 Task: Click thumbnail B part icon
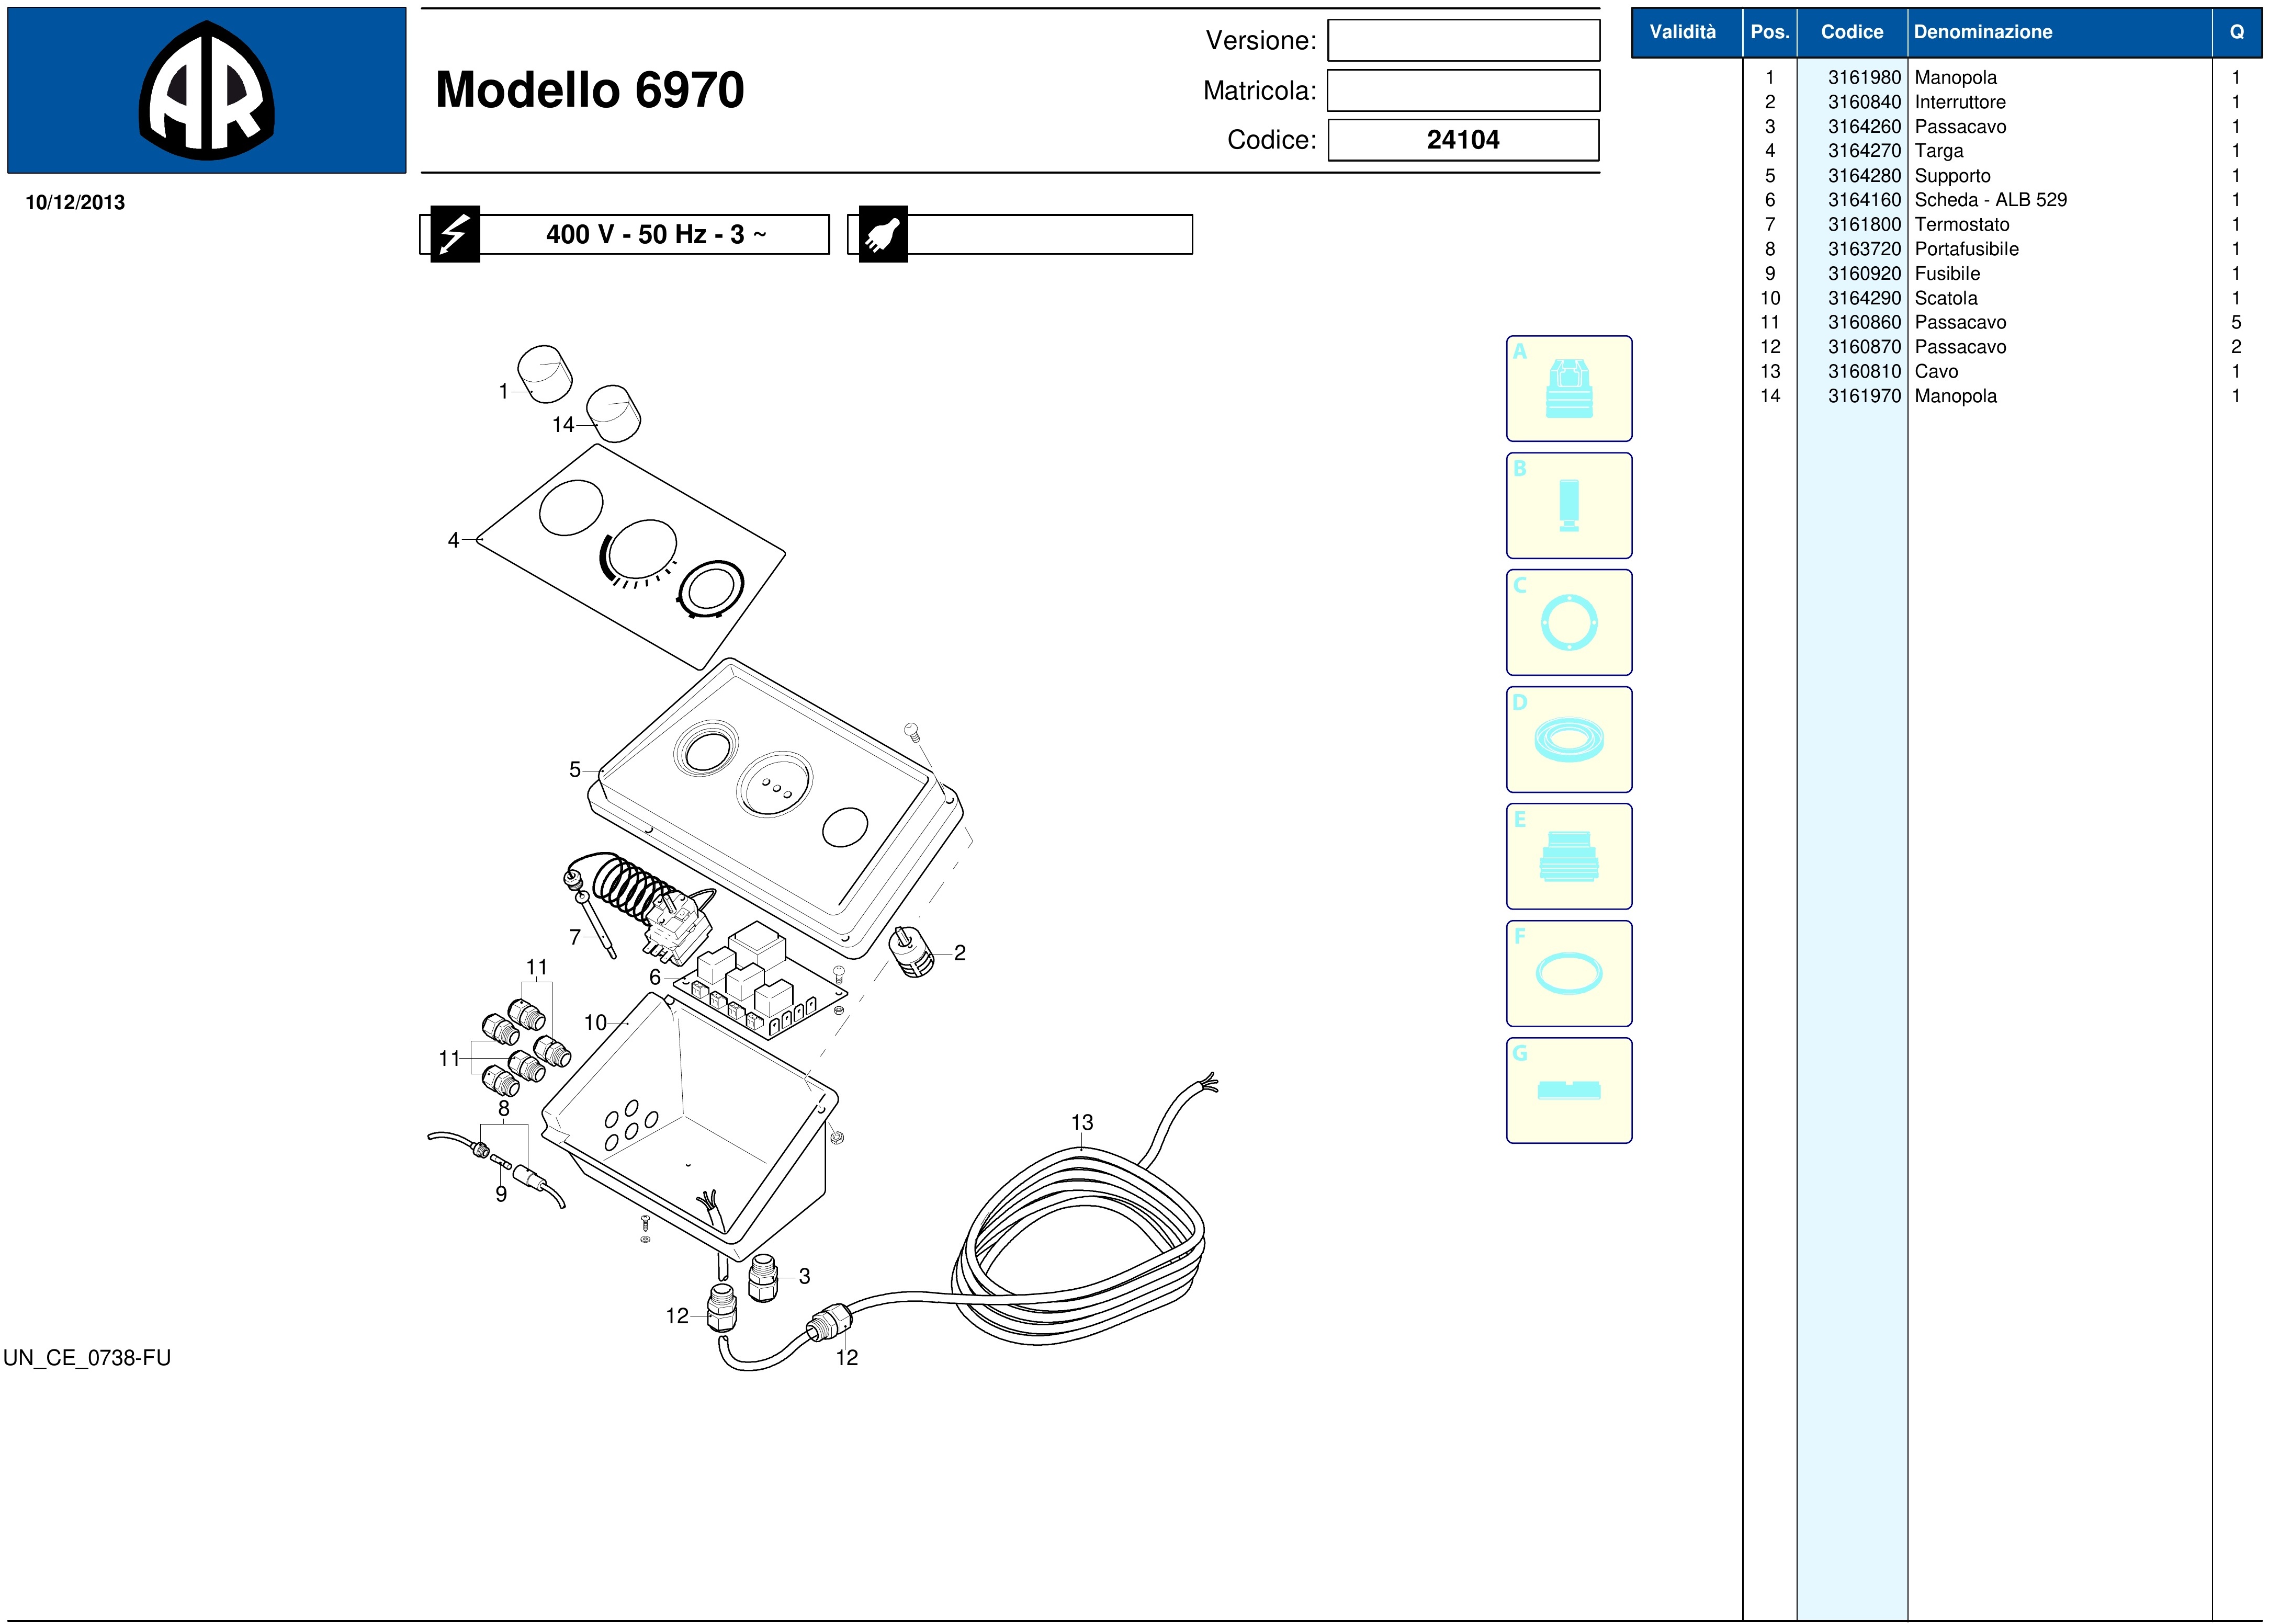[1568, 505]
